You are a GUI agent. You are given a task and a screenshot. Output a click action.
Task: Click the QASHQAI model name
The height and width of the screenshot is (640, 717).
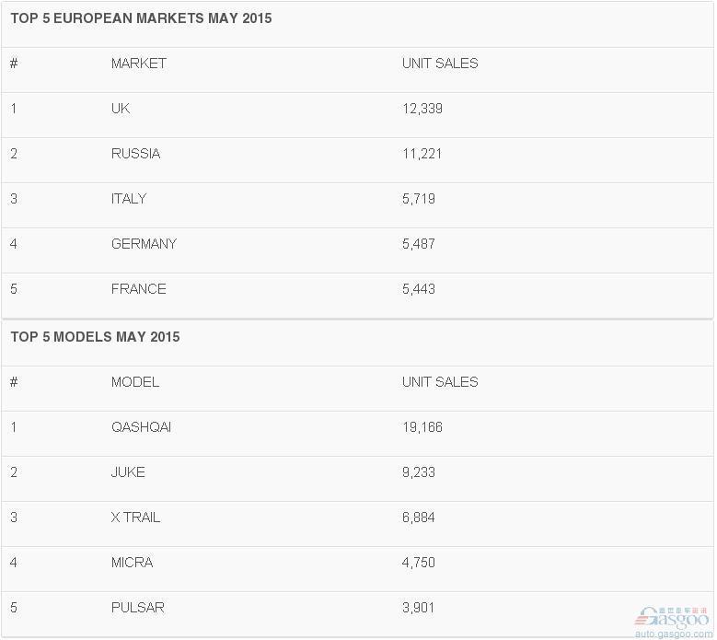coord(142,426)
